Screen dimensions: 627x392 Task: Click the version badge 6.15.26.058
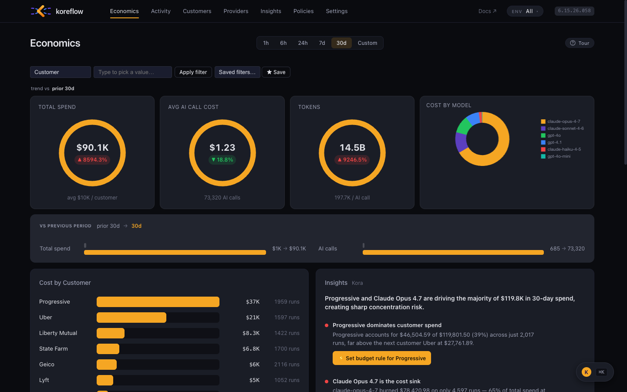[x=574, y=11]
